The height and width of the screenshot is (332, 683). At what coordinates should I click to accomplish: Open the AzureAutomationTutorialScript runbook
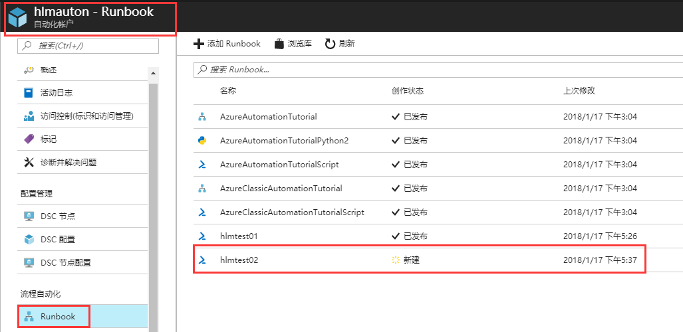pos(279,165)
